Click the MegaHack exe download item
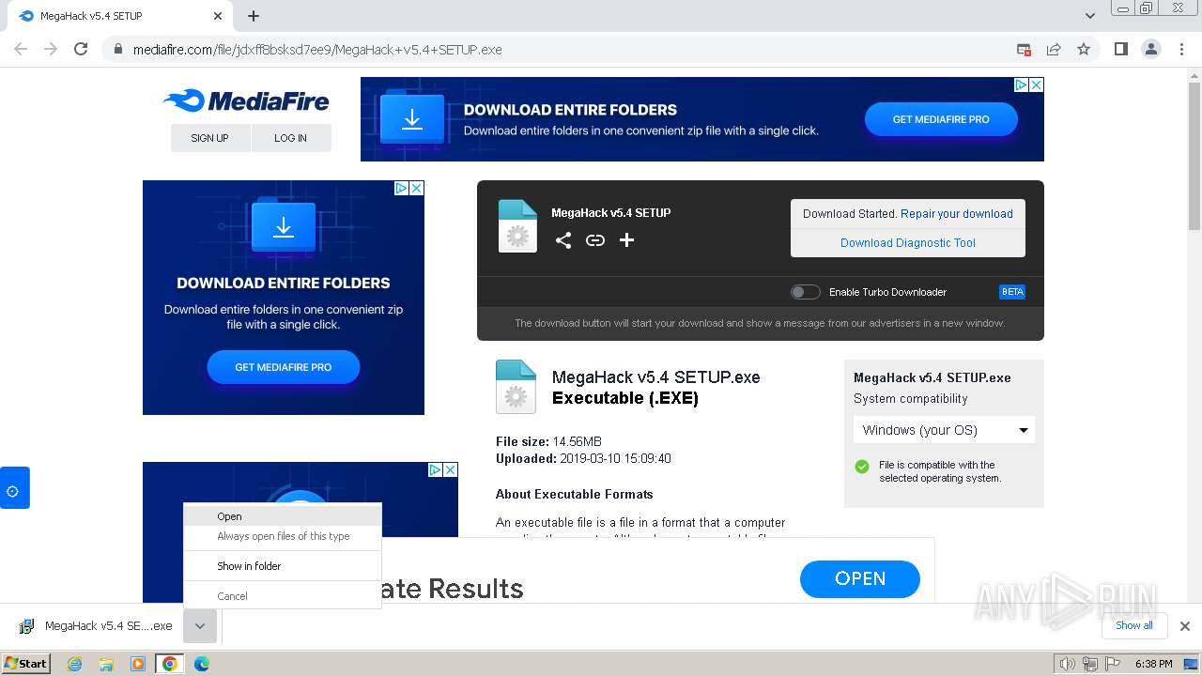This screenshot has height=676, width=1202. pos(97,626)
